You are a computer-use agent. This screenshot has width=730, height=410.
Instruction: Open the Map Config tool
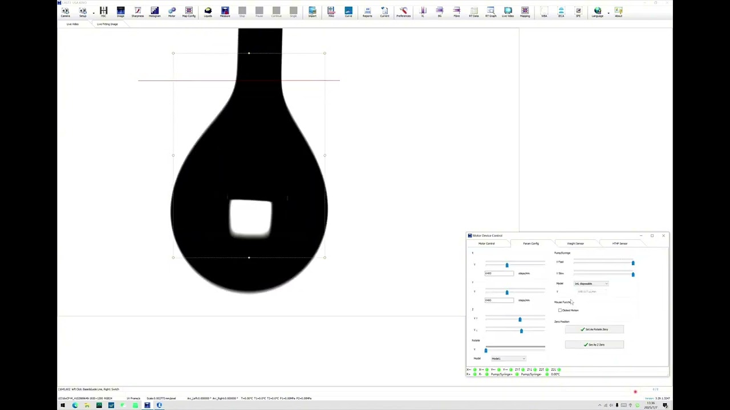tap(189, 11)
